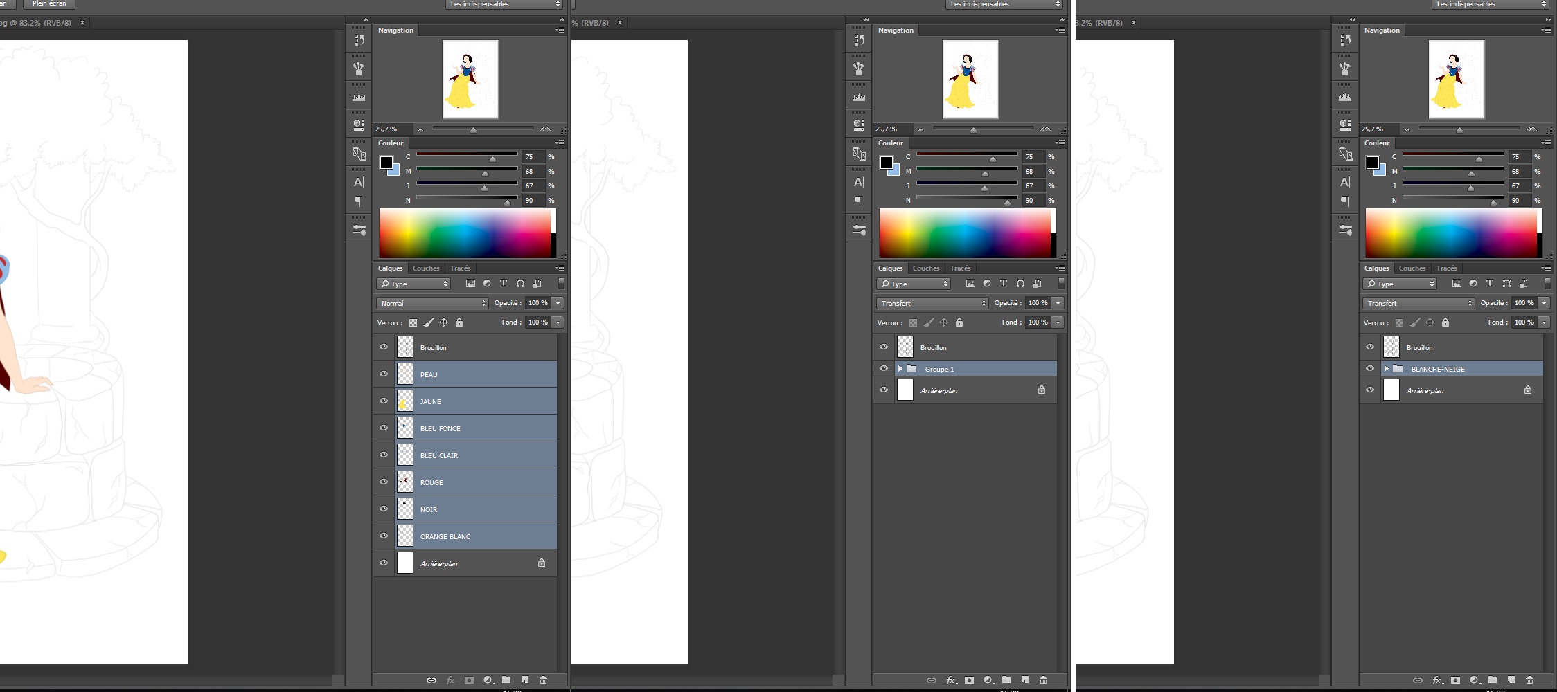Click the Navigation panel image thumbnail
Screen dimensions: 1557x692
(470, 79)
